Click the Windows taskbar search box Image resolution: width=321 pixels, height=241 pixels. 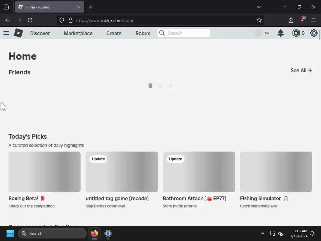coord(52,233)
